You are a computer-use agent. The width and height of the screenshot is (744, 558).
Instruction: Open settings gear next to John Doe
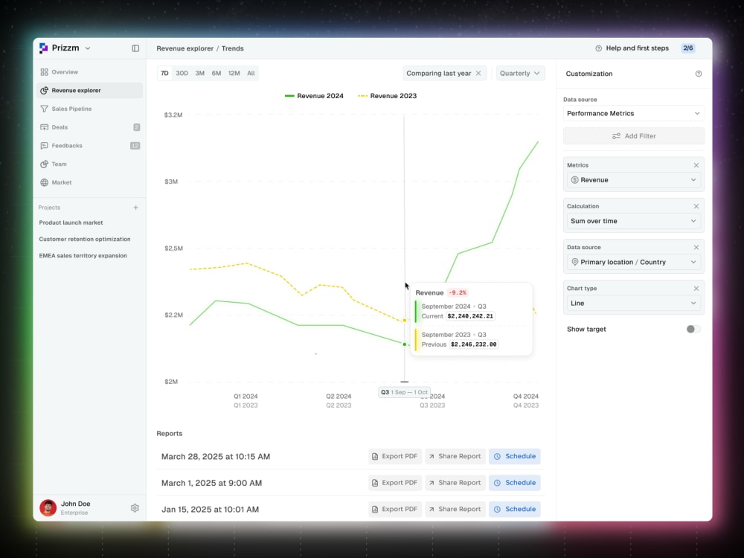pos(135,507)
